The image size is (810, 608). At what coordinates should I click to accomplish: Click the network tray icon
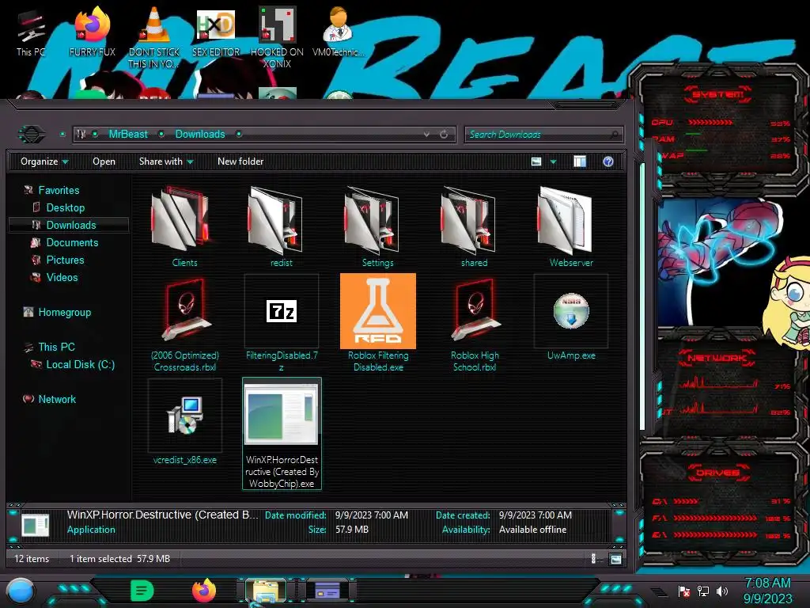[x=703, y=591]
